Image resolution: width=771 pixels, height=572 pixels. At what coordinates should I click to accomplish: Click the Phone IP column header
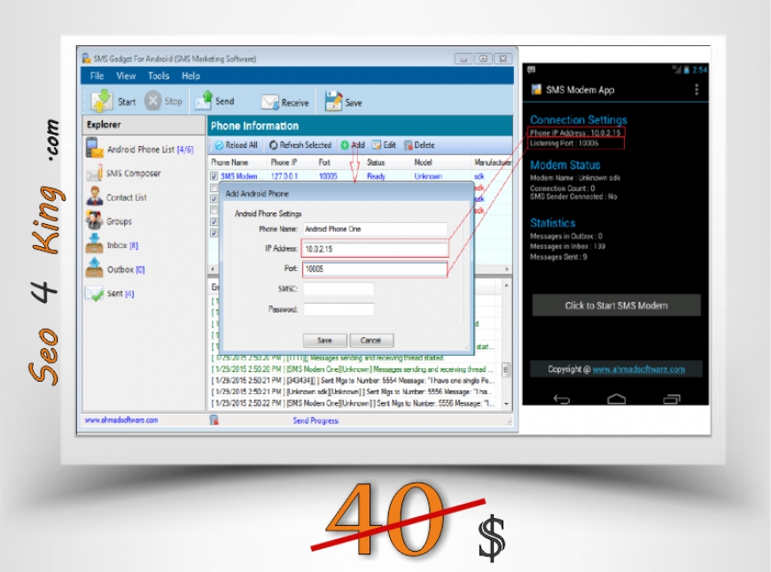click(284, 162)
